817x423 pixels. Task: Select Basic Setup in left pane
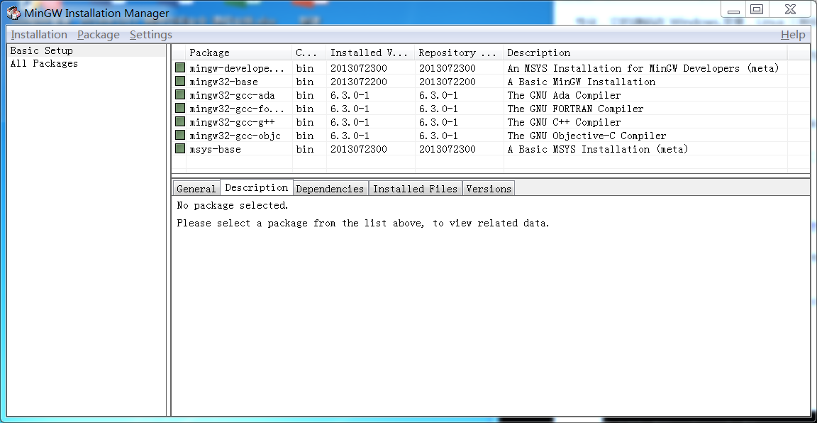42,50
